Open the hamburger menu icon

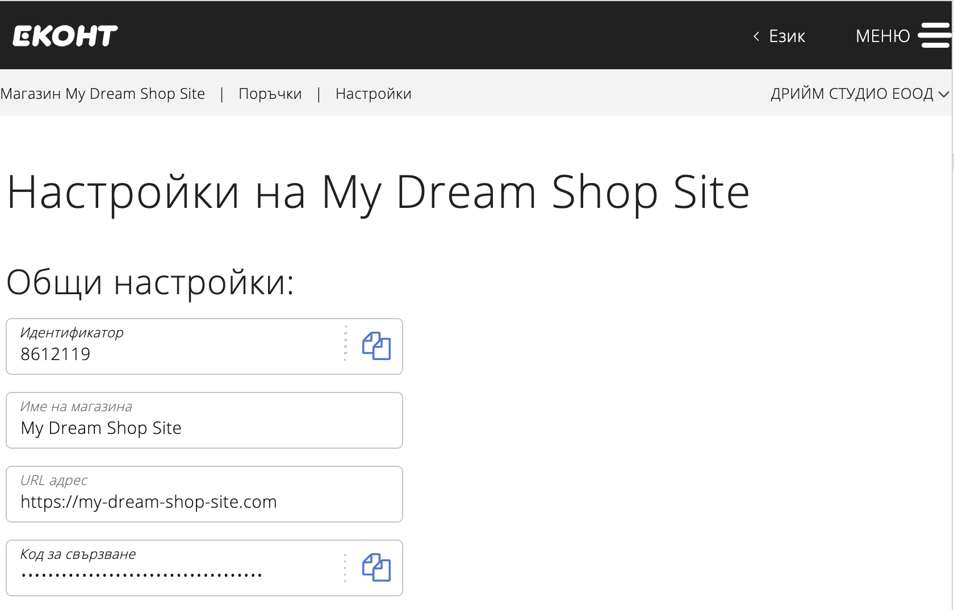tap(934, 36)
